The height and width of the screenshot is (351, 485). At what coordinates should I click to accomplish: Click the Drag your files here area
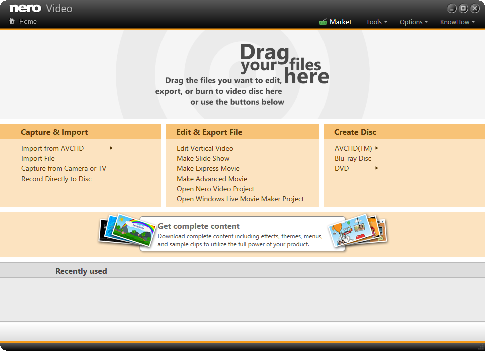[243, 74]
